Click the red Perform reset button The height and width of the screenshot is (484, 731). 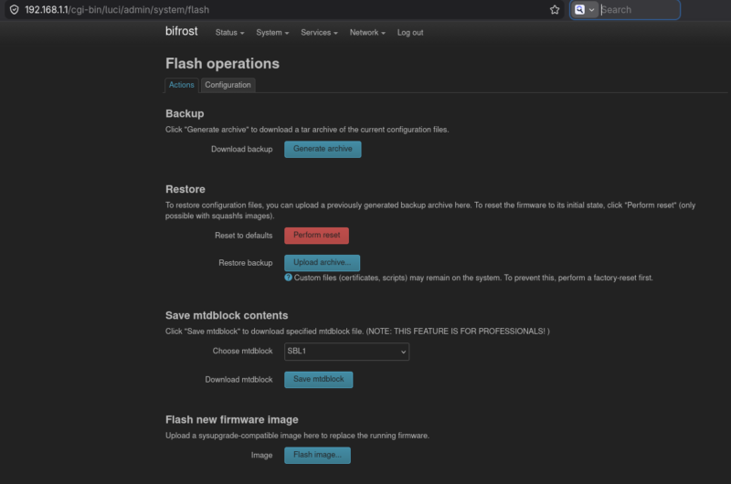[x=316, y=236]
